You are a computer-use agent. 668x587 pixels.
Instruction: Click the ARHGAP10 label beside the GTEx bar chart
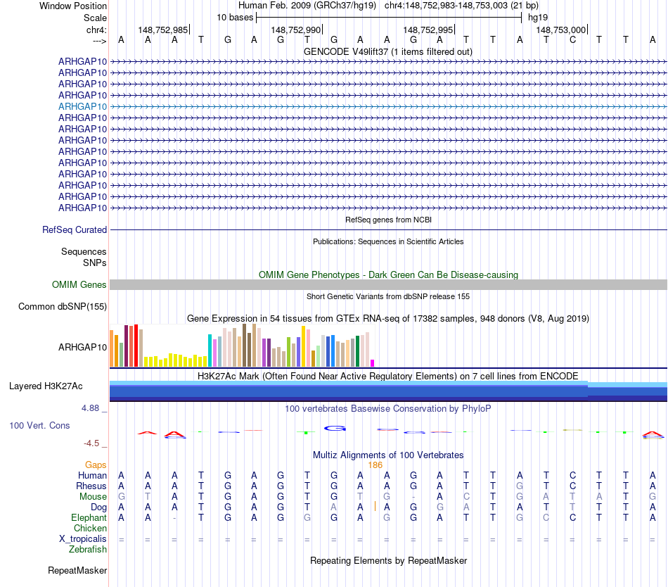83,348
